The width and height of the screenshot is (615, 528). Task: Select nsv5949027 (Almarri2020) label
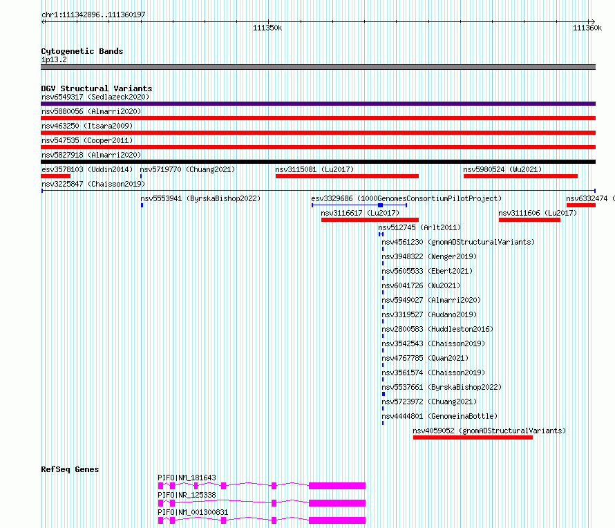(x=431, y=300)
